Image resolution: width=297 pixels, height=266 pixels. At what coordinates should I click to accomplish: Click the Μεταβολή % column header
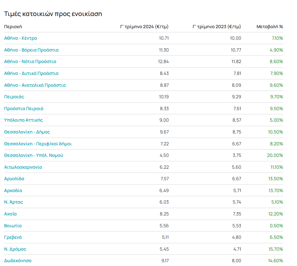point(269,27)
